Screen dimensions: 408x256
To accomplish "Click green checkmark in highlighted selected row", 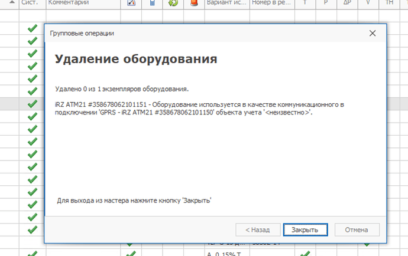I will coord(33,104).
